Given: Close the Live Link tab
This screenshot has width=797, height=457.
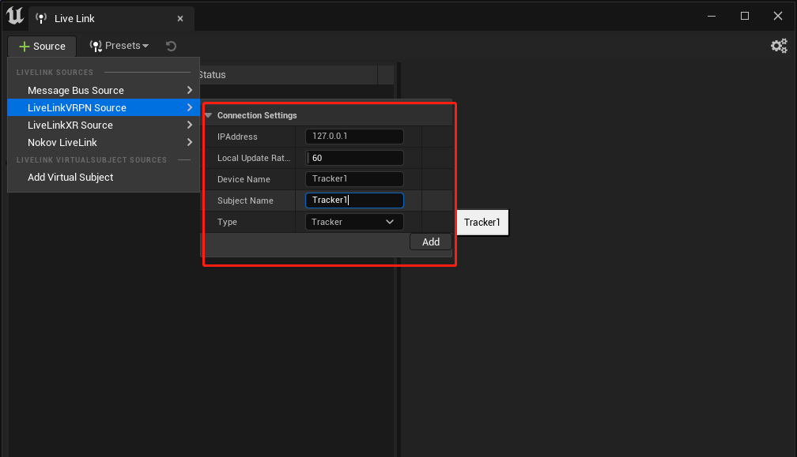Looking at the screenshot, I should pyautogui.click(x=180, y=18).
